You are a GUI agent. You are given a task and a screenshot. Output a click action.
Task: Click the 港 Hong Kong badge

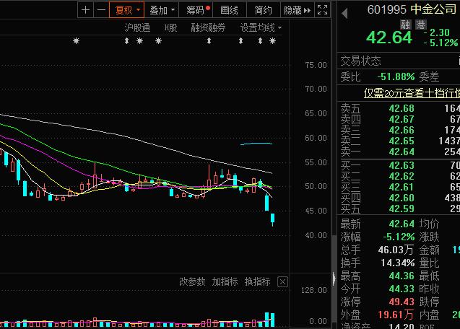point(421,25)
